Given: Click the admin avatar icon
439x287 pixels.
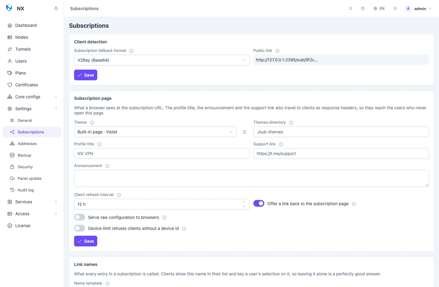Looking at the screenshot, I should coord(408,9).
